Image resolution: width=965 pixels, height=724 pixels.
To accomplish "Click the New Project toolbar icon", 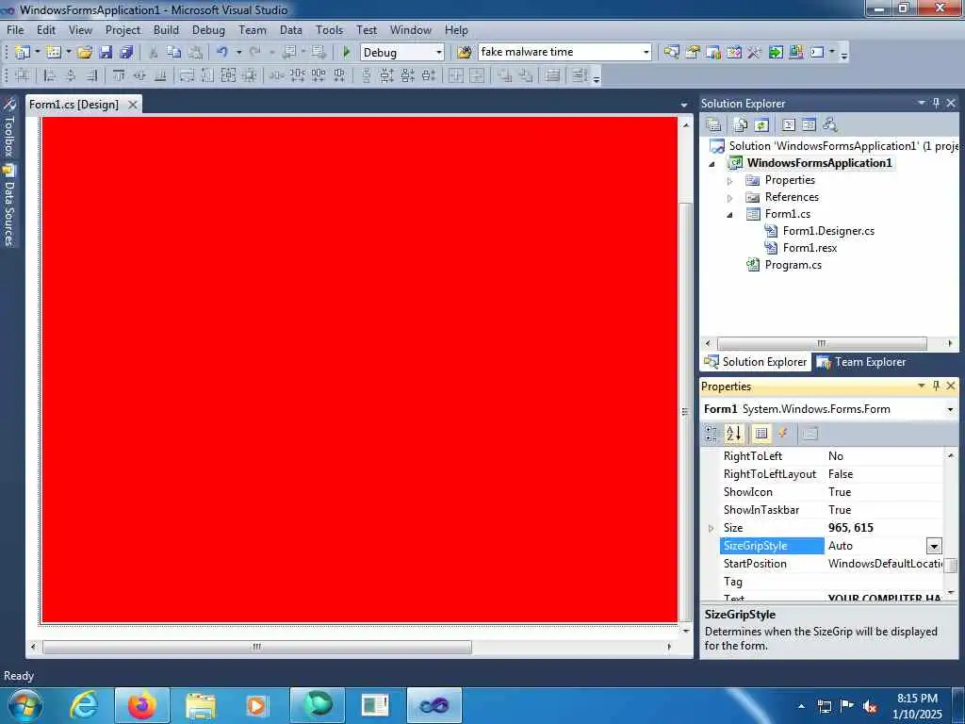I will click(23, 53).
